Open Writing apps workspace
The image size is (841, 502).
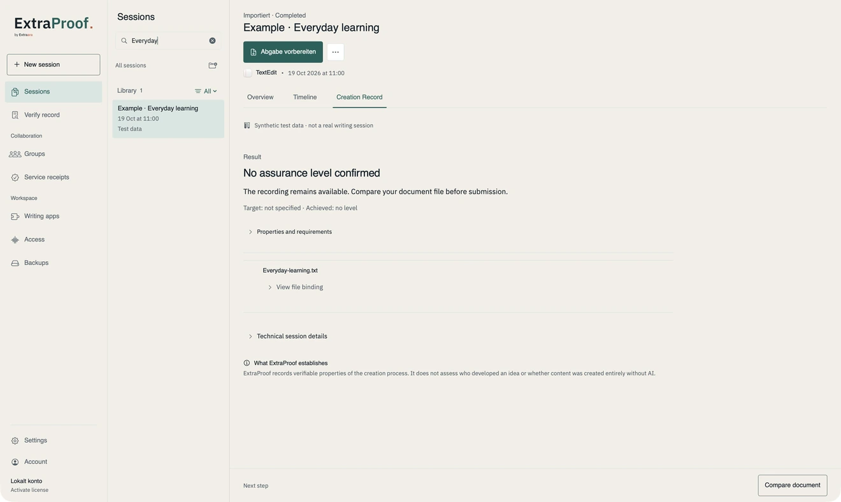(54, 217)
